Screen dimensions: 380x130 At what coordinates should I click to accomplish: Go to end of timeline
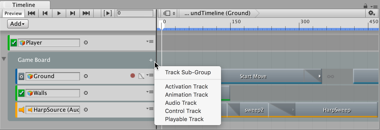86,13
